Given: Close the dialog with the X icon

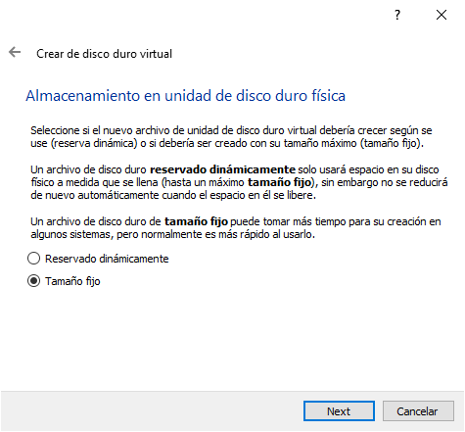Looking at the screenshot, I should tap(442, 15).
